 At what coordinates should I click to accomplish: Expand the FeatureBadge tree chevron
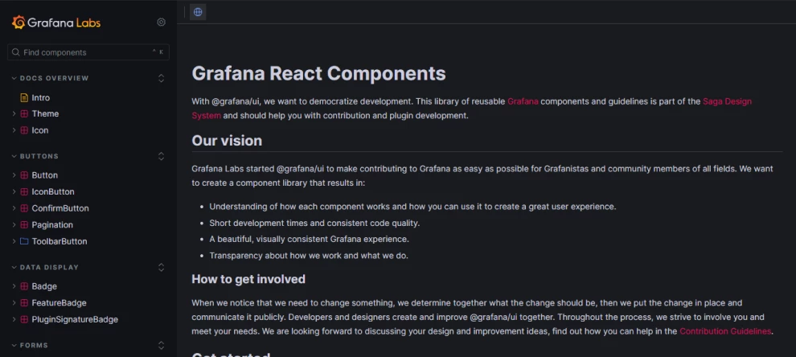14,303
